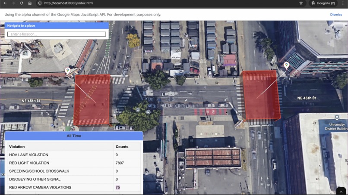The width and height of the screenshot is (348, 195).
Task: Click the browser forward arrow
Action: point(13,3)
